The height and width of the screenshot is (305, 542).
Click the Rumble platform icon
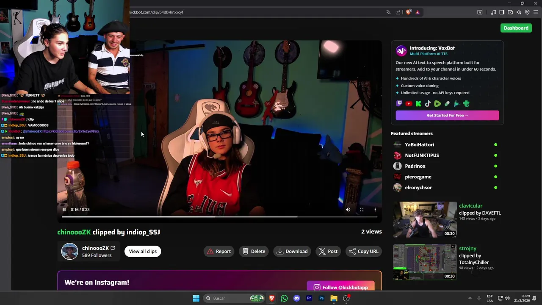click(437, 104)
